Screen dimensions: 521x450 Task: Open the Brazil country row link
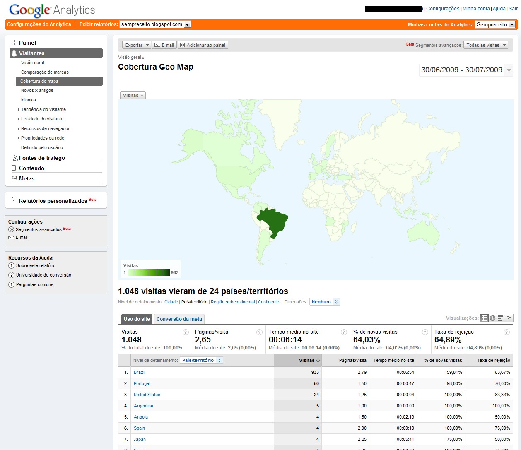pos(139,372)
